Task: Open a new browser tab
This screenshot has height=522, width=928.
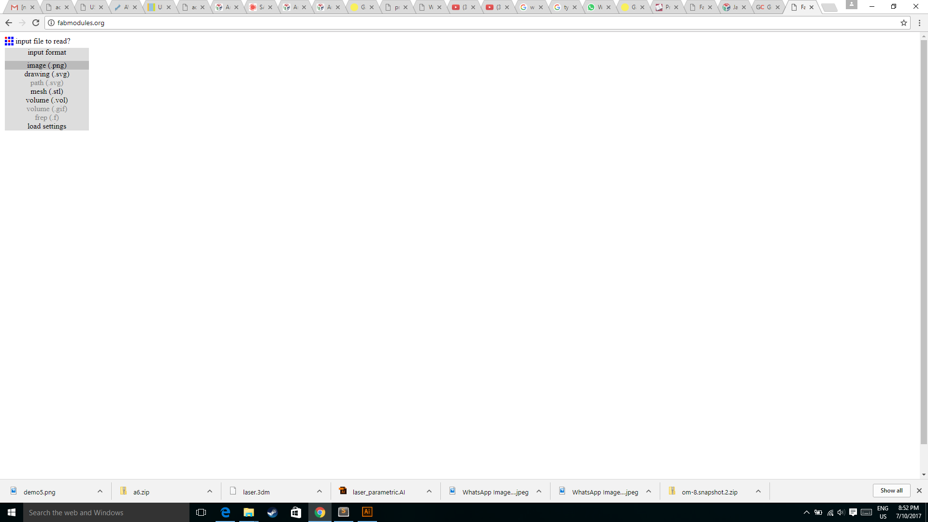Action: tap(829, 7)
